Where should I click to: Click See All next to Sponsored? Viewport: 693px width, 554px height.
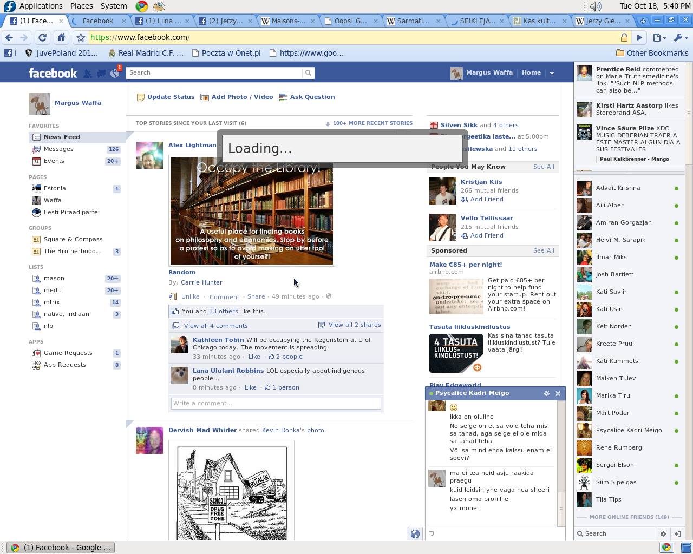pos(544,250)
